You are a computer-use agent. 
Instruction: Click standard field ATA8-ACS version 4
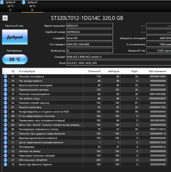point(119,57)
